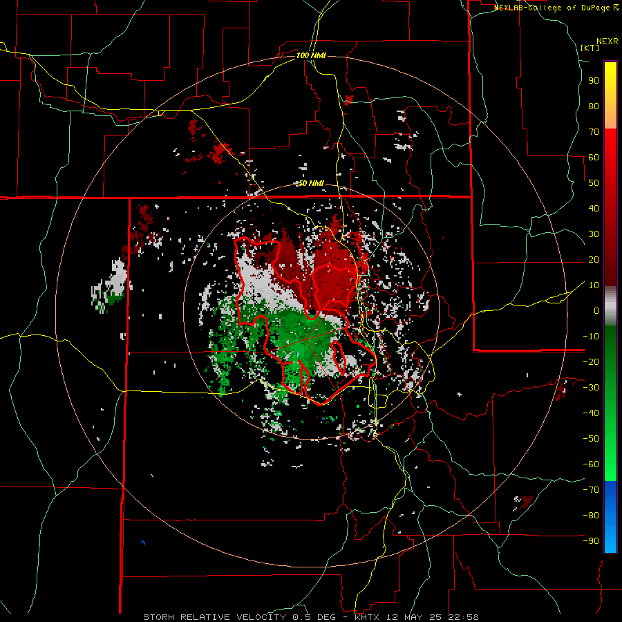Click the "0.5 DEG" elevation text

(313, 617)
